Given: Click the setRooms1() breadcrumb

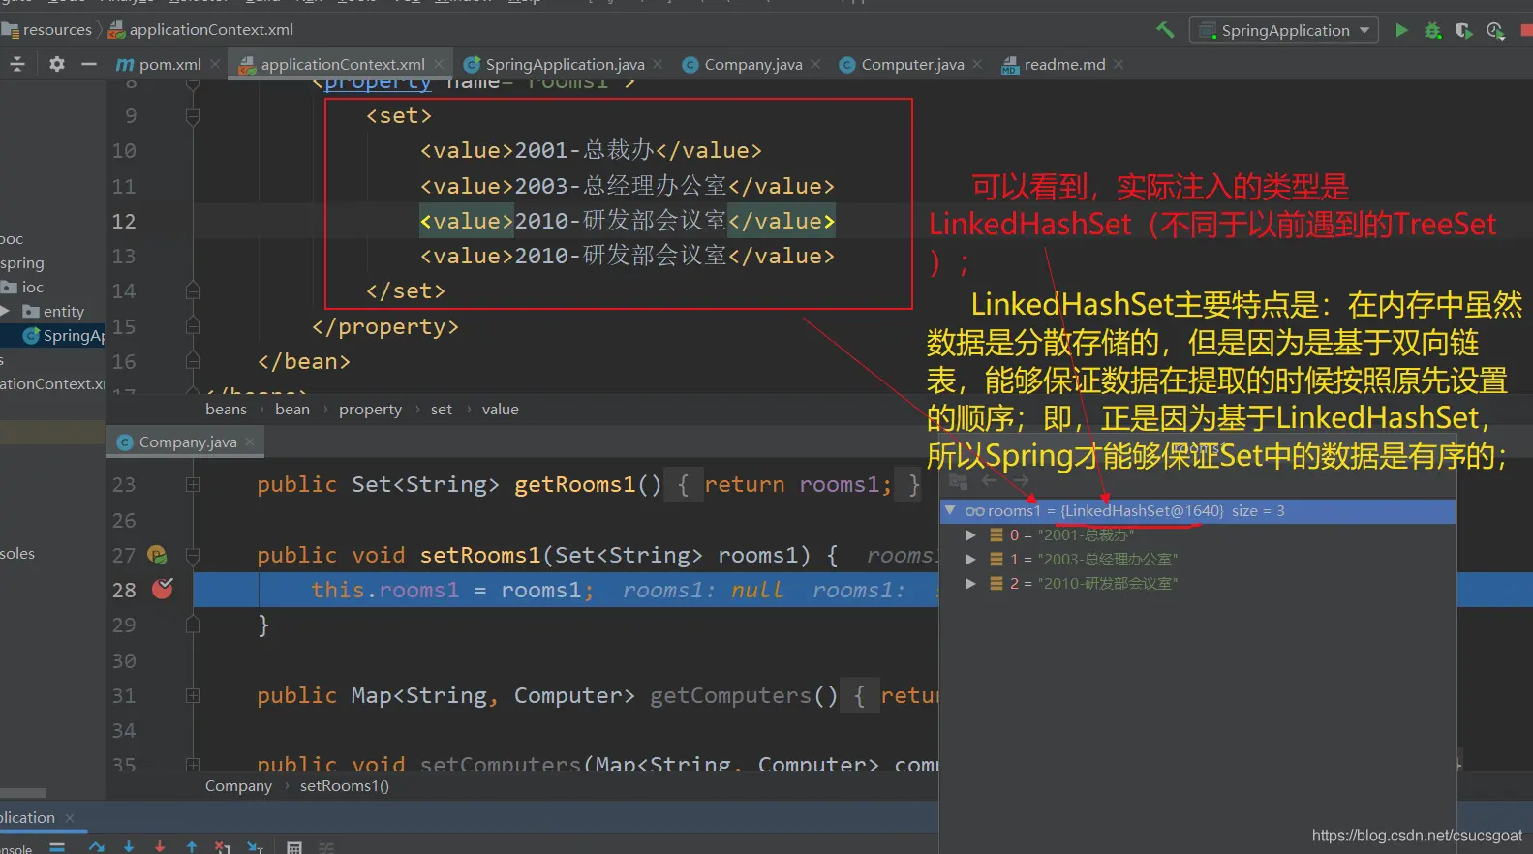Looking at the screenshot, I should click(x=344, y=785).
